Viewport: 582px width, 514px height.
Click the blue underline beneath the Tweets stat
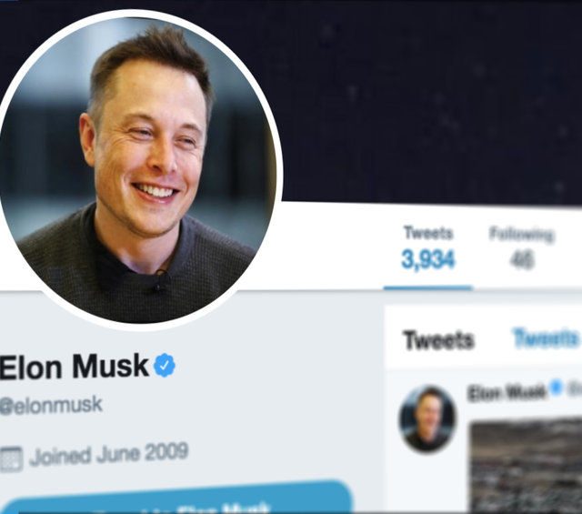point(427,287)
